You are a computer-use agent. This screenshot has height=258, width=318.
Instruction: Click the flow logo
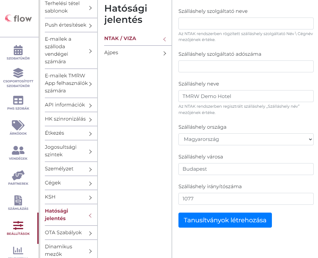click(19, 18)
